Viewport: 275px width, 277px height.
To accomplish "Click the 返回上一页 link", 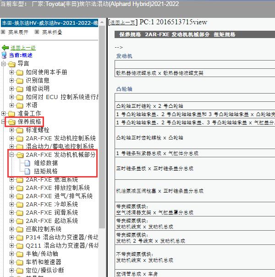I will tap(122, 22).
